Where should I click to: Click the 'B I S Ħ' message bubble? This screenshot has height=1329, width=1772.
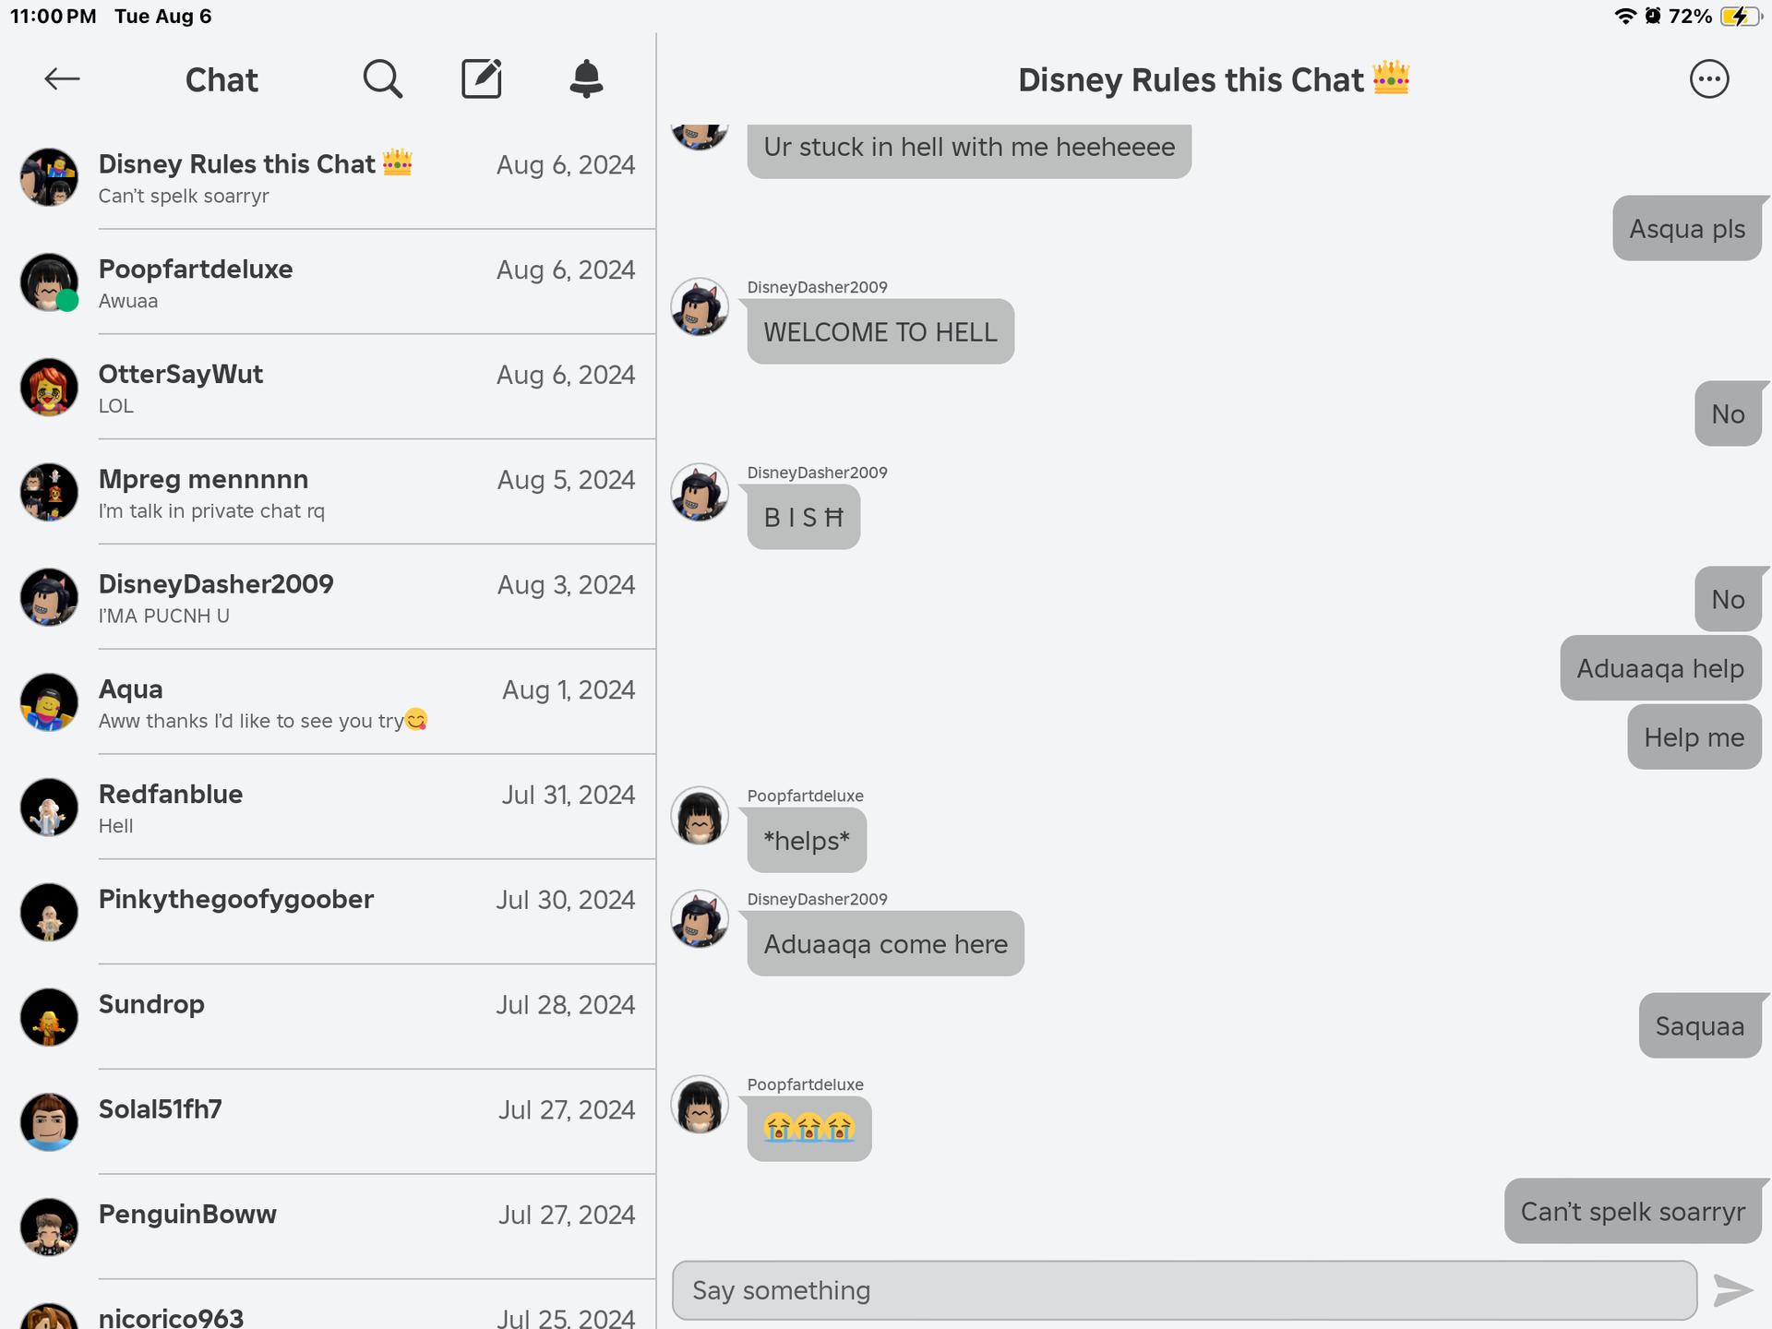[x=804, y=518]
